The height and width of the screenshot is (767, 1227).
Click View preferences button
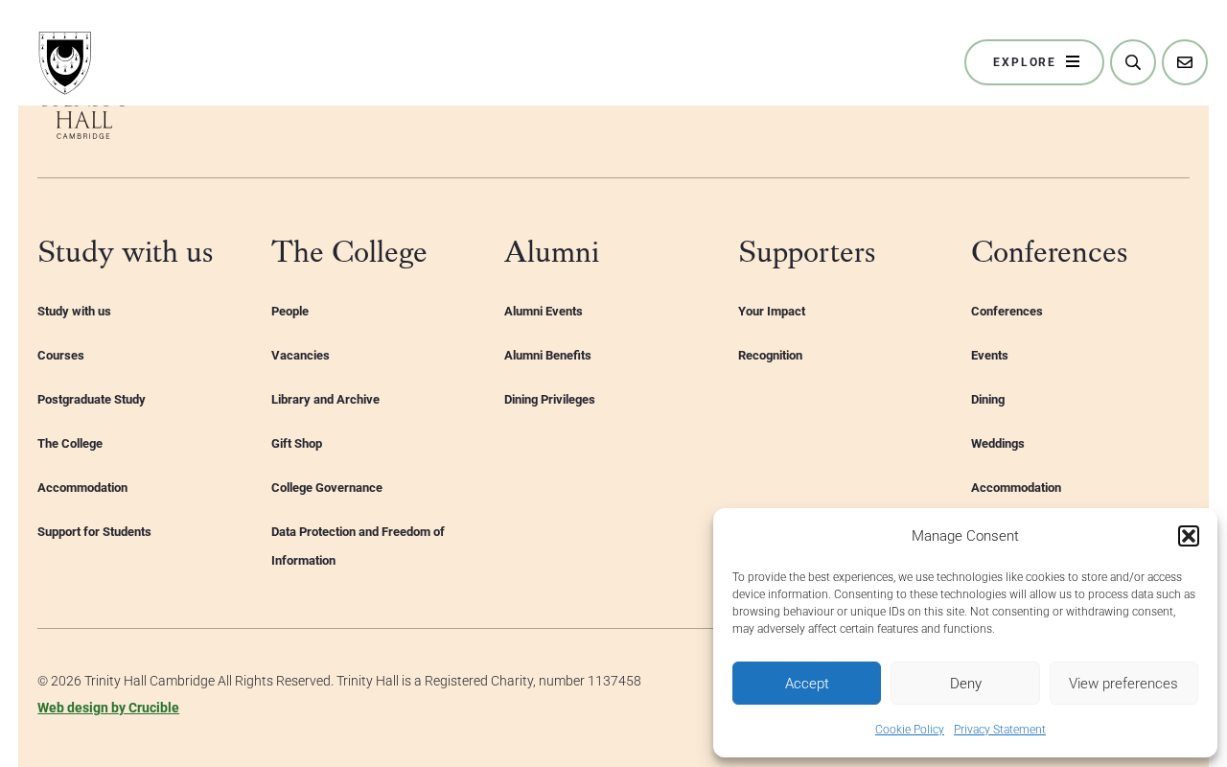click(1123, 684)
